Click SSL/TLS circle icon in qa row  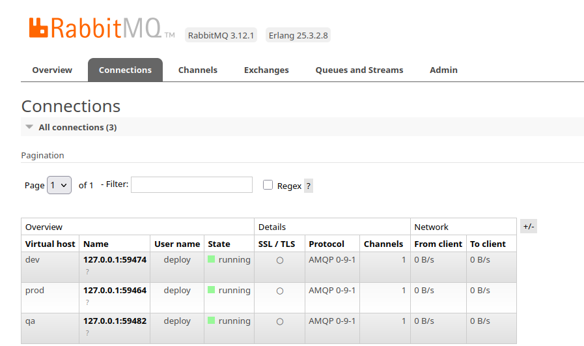[x=280, y=321]
